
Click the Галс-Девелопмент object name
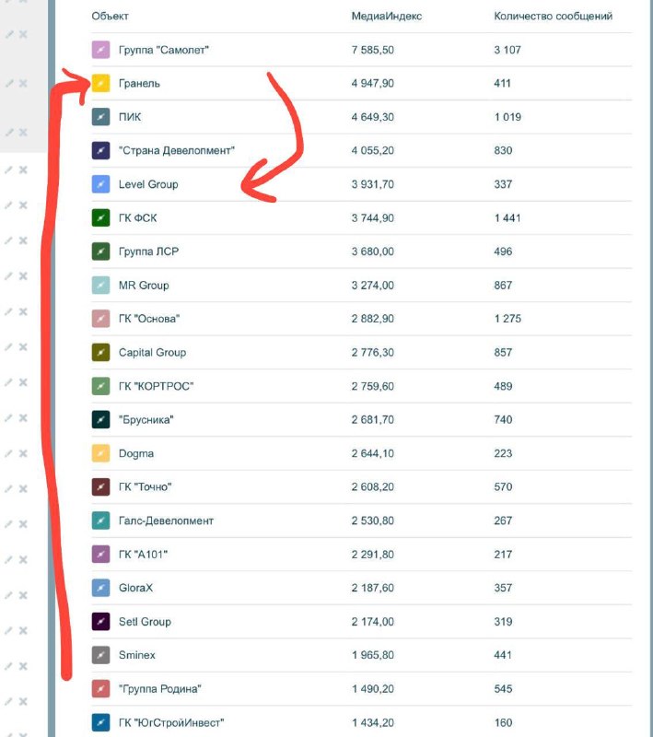[166, 521]
